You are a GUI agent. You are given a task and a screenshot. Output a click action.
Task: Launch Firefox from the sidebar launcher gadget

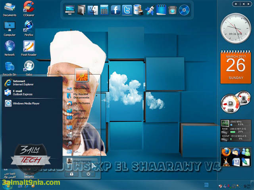[x=226, y=152]
